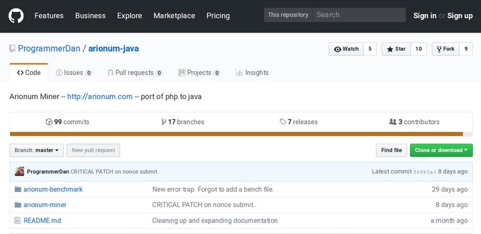Screen dimensions: 481x234
Task: Expand the Clone or download dropdown
Action: pyautogui.click(x=442, y=150)
